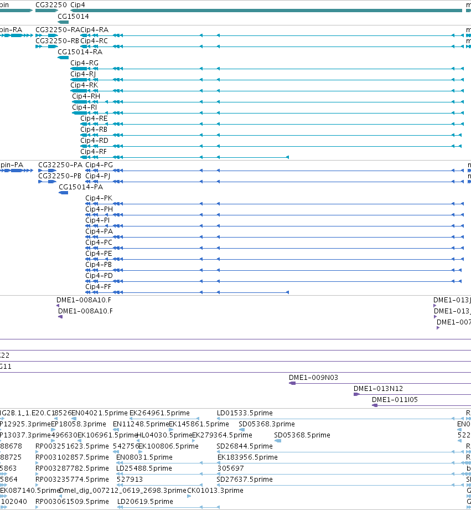Choose the Cip4-PK protein
Viewport: 471px width, 510px height.
point(99,198)
